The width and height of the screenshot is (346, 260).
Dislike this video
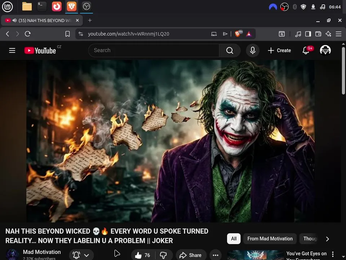[164, 255]
